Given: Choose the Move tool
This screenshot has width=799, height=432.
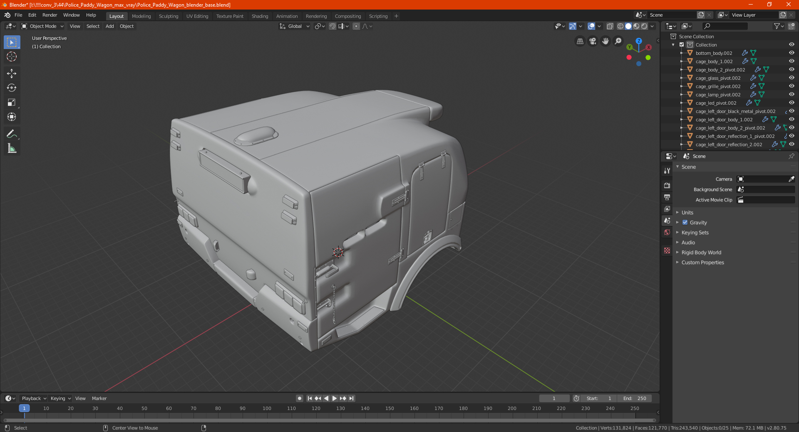Looking at the screenshot, I should pos(12,74).
